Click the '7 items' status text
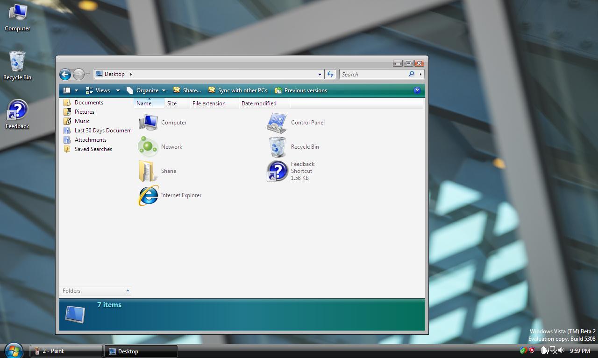Image resolution: width=598 pixels, height=358 pixels. point(109,305)
